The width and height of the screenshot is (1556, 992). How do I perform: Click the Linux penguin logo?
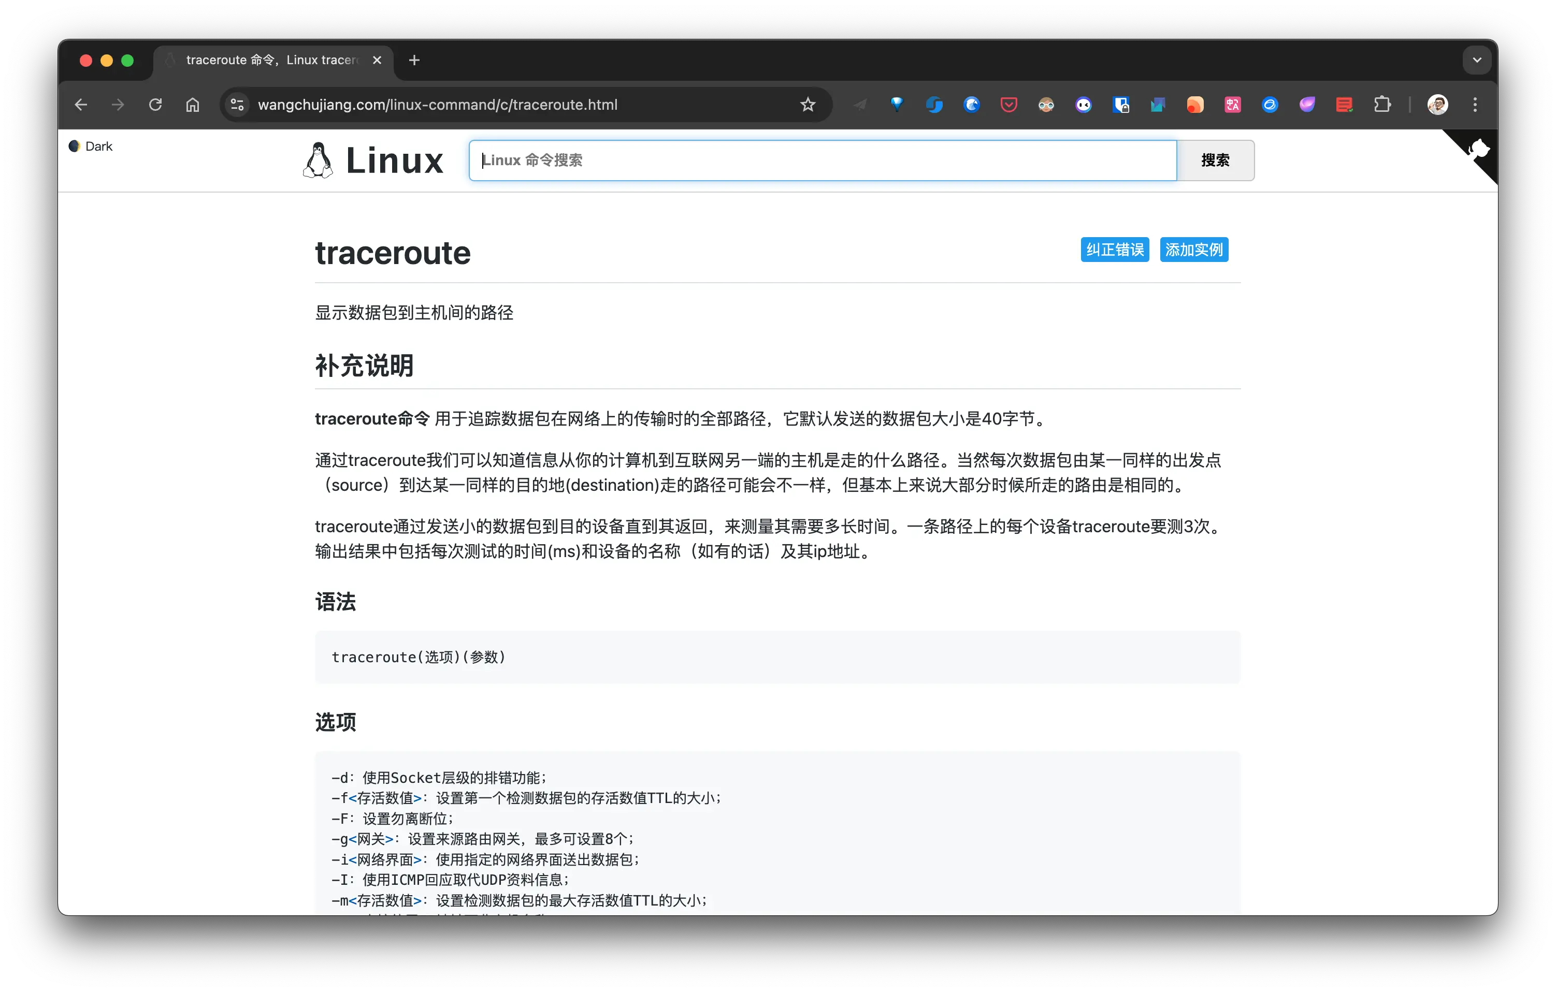[318, 159]
